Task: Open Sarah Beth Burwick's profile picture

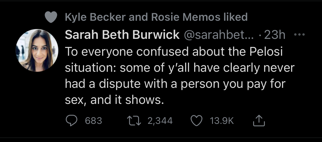Action: point(37,50)
